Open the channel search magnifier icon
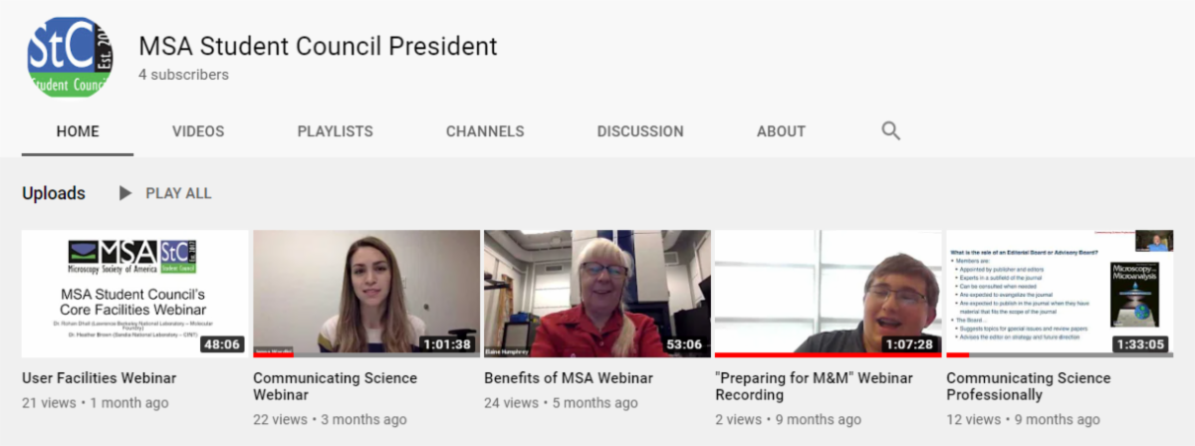1195x446 pixels. coord(891,130)
